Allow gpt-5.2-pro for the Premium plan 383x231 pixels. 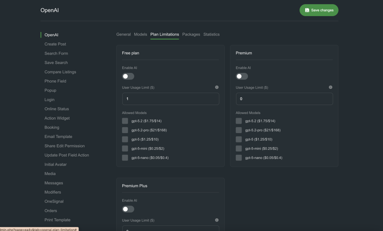[239, 130]
